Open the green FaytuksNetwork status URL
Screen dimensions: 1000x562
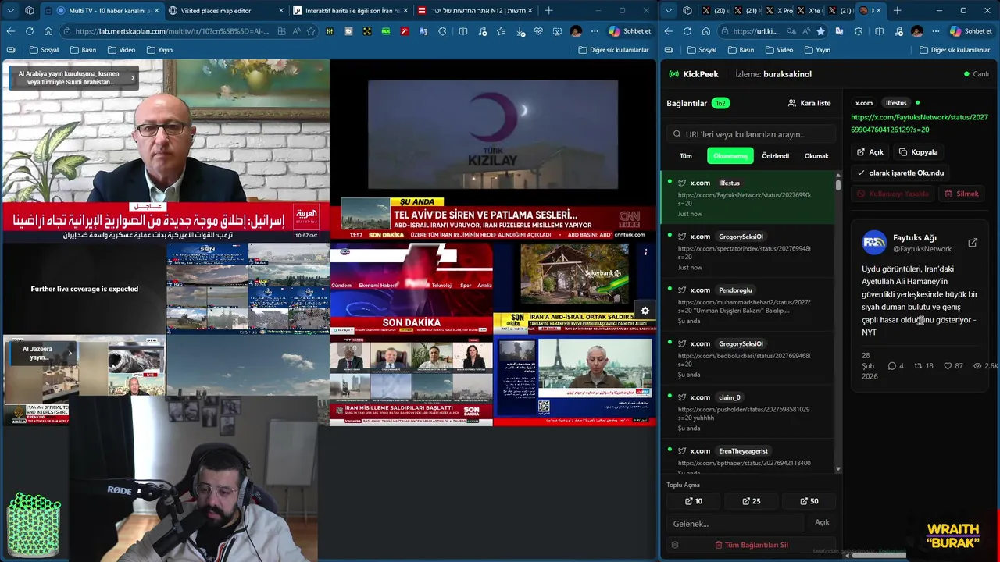[x=920, y=123]
